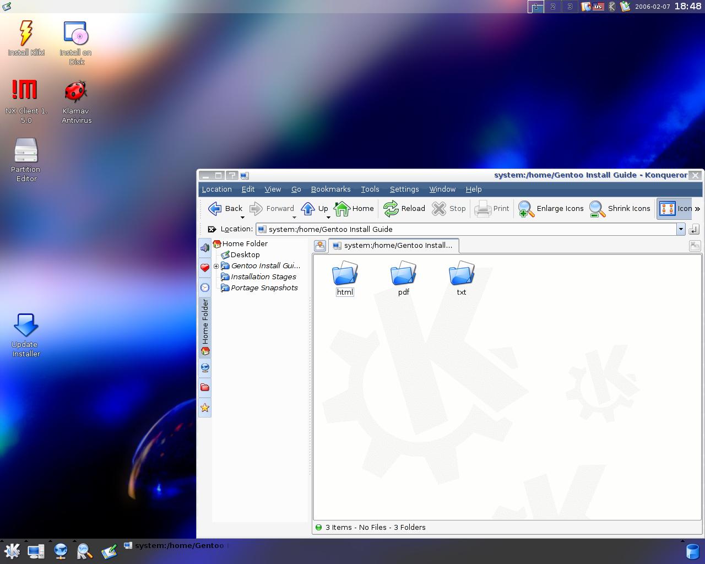Open a new tab with the tab-bar button
This screenshot has height=564, width=705.
tap(320, 246)
